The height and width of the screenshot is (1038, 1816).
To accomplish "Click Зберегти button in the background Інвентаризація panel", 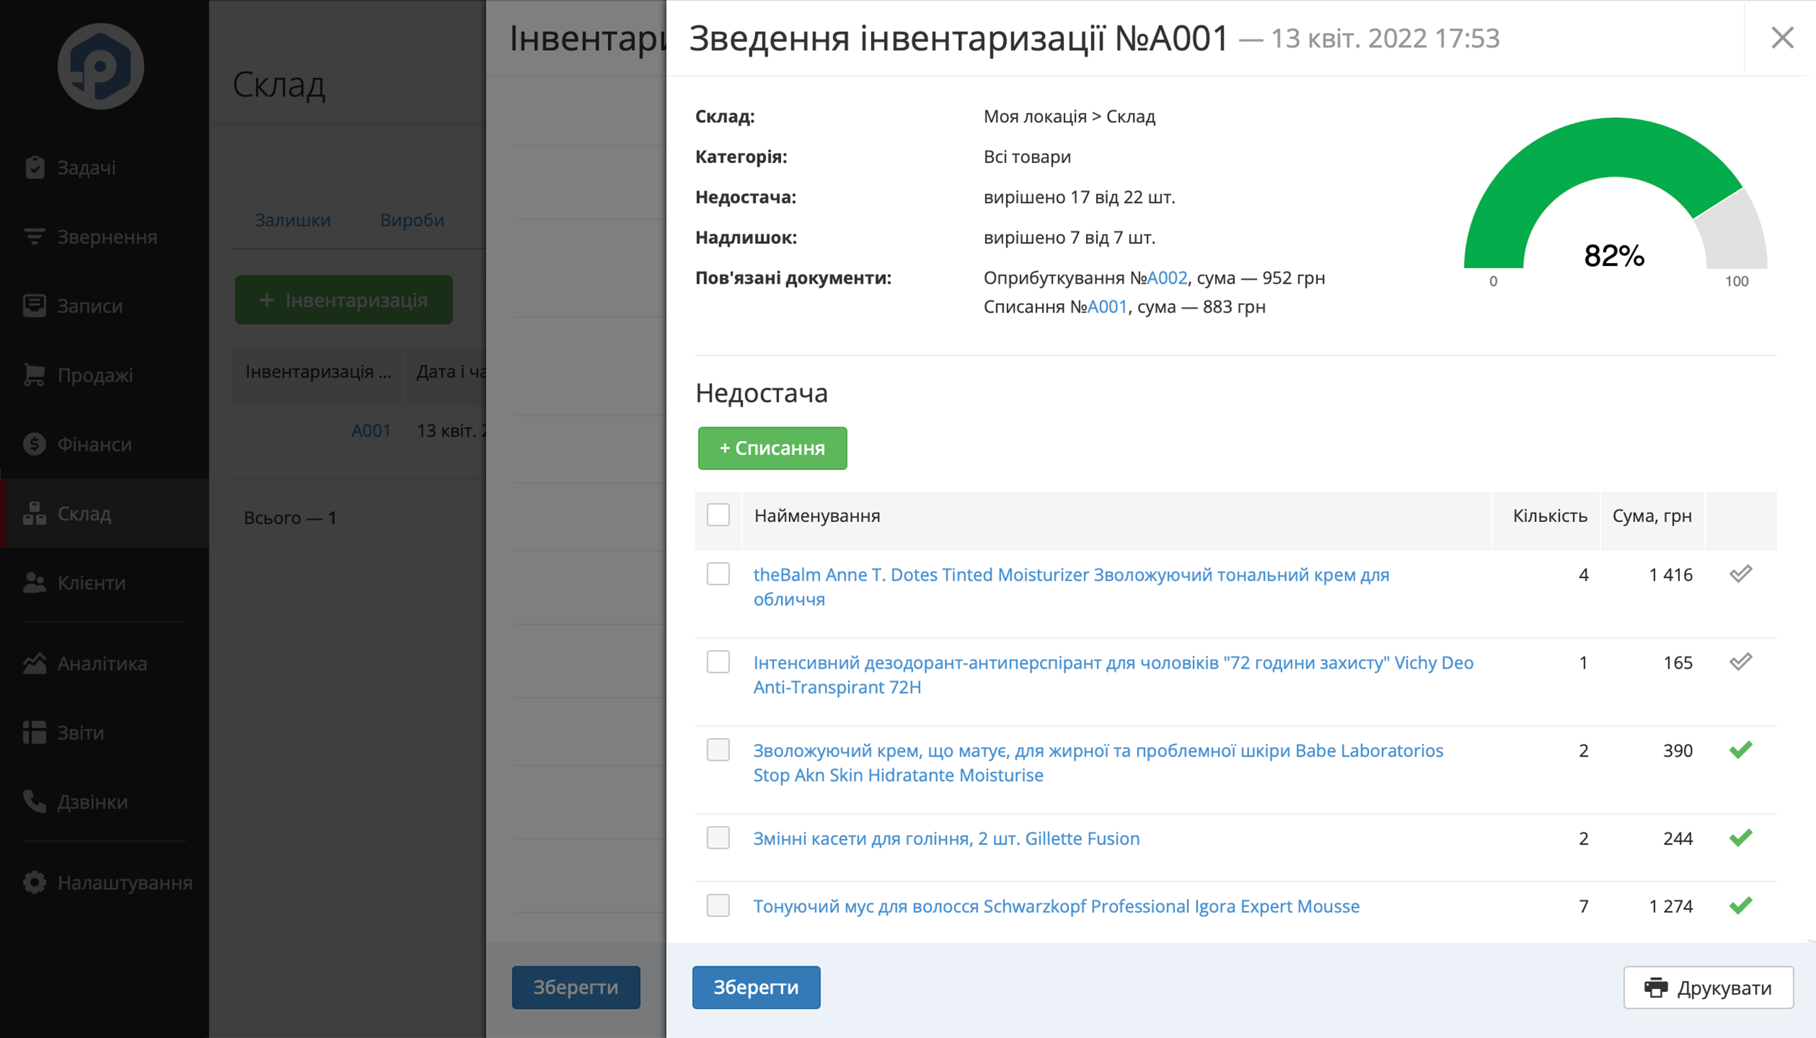I will coord(575,988).
